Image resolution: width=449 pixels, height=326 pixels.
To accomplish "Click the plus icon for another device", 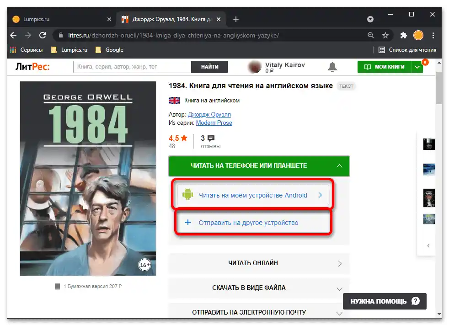I will pyautogui.click(x=188, y=222).
